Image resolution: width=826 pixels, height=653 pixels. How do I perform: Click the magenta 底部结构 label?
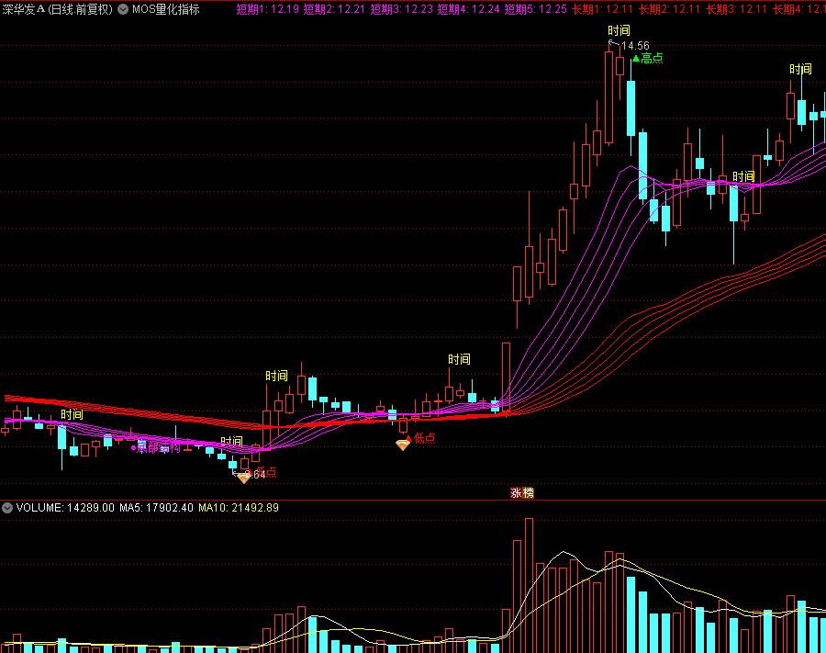click(158, 448)
